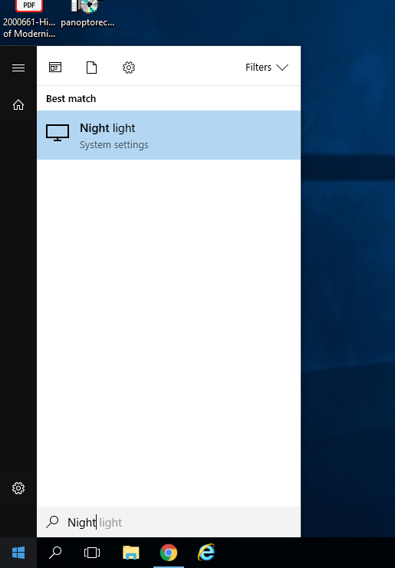Image resolution: width=395 pixels, height=568 pixels.
Task: Click the monitor icon beside Night light
Action: (58, 133)
